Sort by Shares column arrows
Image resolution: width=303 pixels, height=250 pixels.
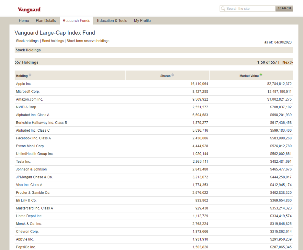173,75
